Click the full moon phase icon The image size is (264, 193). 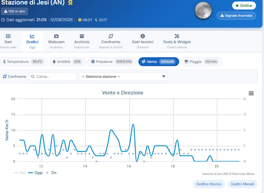(203, 10)
